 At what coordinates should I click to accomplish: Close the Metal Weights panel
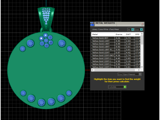[142, 24]
